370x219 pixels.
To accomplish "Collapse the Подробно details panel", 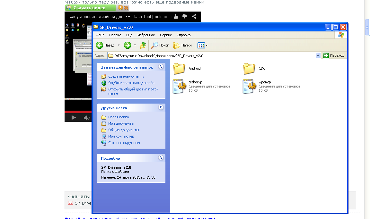I will 161,158.
